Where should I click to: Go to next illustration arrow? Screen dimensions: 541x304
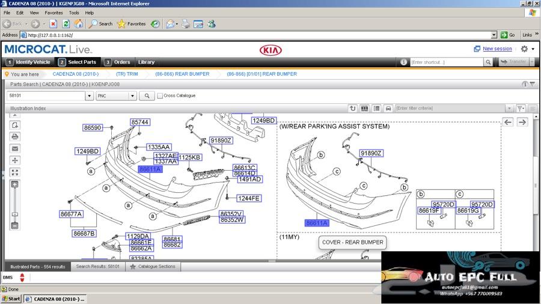tap(522, 122)
